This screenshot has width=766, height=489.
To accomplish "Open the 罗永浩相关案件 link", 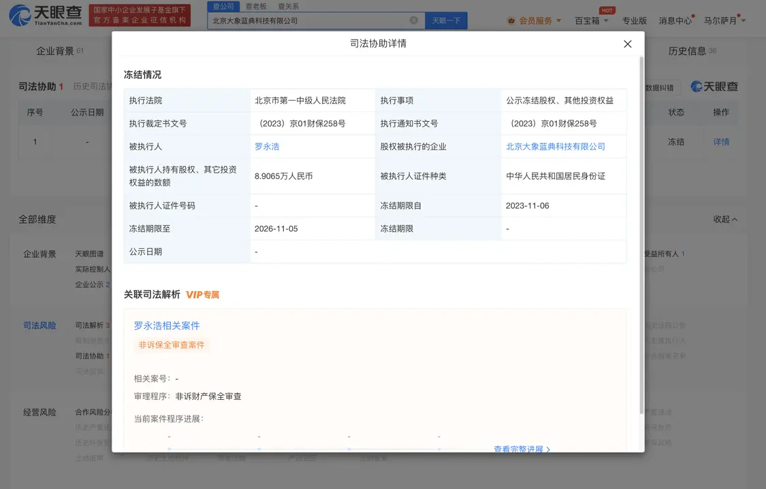I will click(167, 326).
